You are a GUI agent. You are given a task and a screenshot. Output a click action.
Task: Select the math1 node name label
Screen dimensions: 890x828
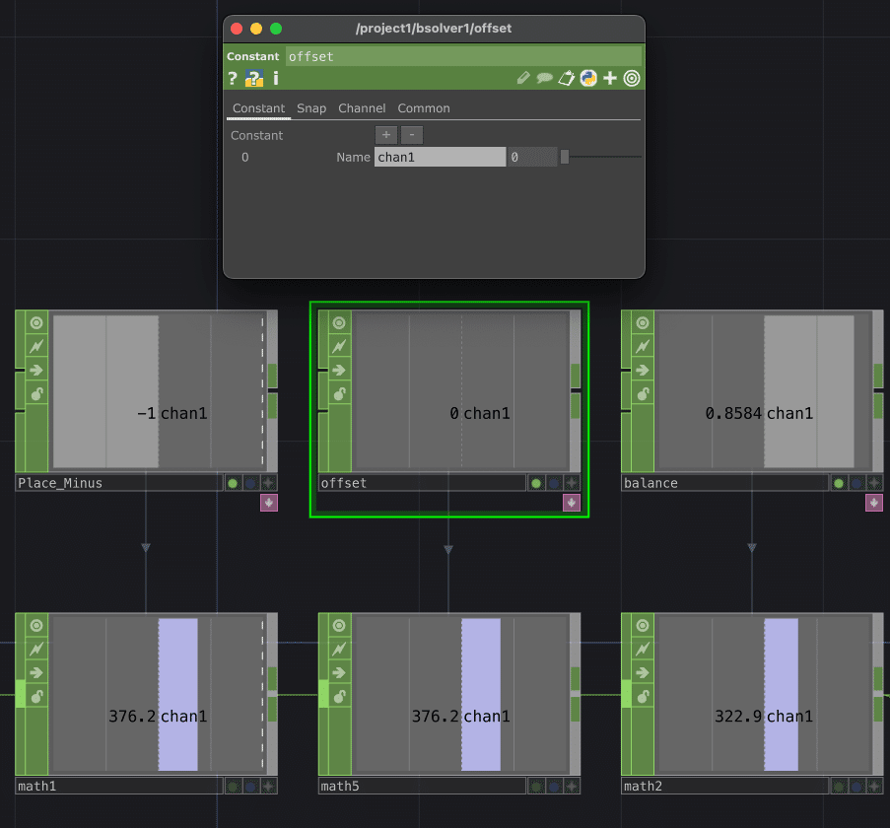click(x=119, y=786)
